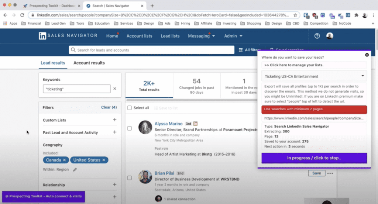Open the Competition bookmarks folder
This screenshot has width=378, height=204.
click(x=316, y=23)
